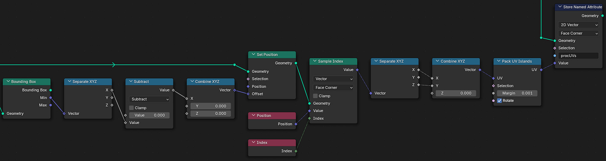Image resolution: width=606 pixels, height=161 pixels.
Task: Click the Position node output socket
Action: click(296, 124)
